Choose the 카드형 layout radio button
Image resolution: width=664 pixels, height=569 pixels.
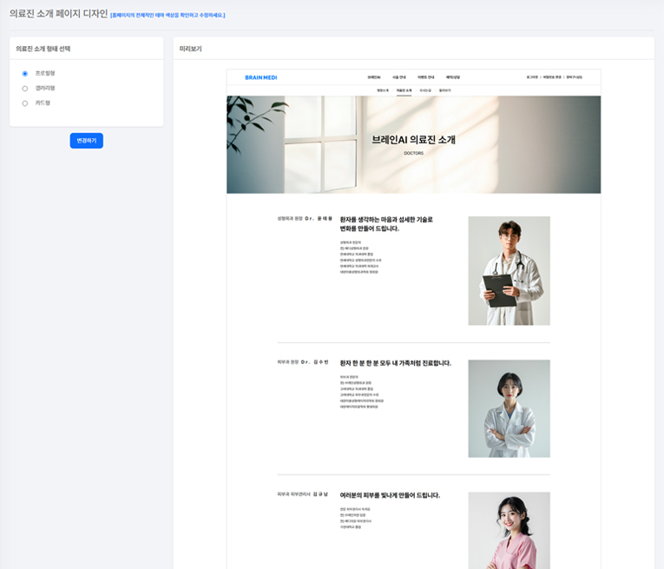click(x=25, y=103)
